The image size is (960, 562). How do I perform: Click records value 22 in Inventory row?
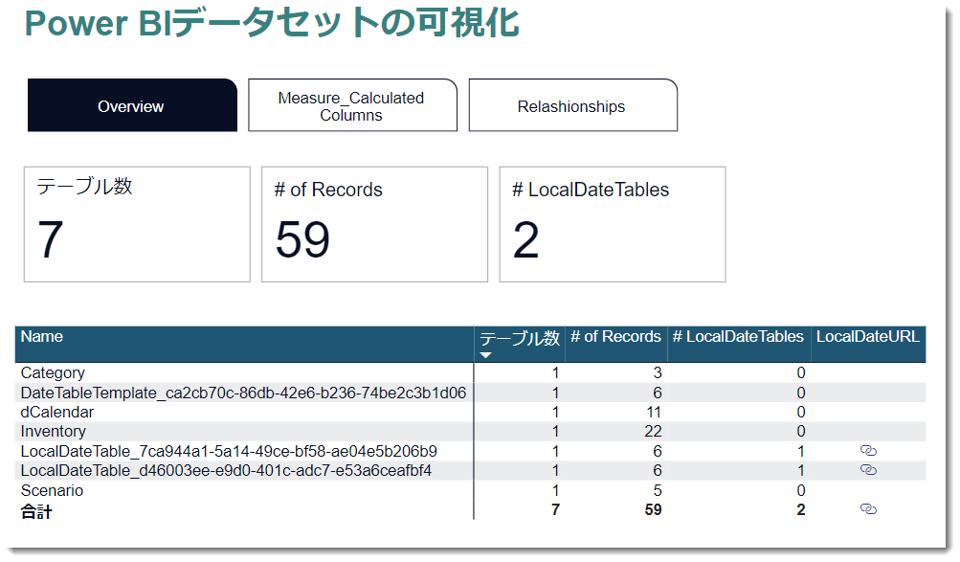[x=653, y=431]
